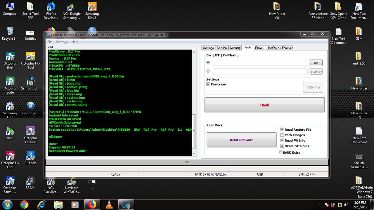Open Samsung Kies 3 shortcut
Screen dimensions: 374x210
pyautogui.click(x=92, y=11)
